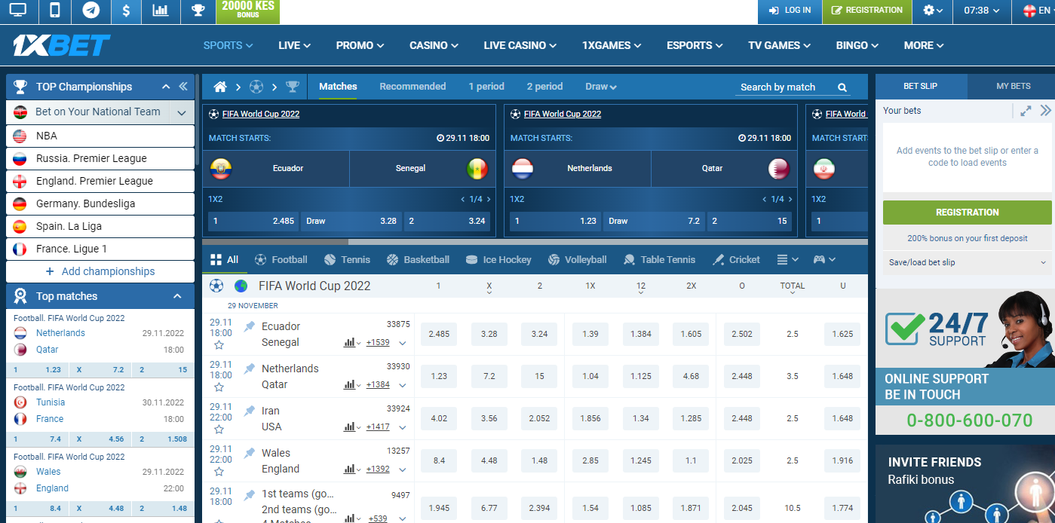Viewport: 1055px width, 523px height.
Task: Select the Basketball sport filter
Action: point(418,259)
